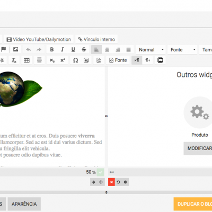Toggle italic formatting

pos(63,49)
